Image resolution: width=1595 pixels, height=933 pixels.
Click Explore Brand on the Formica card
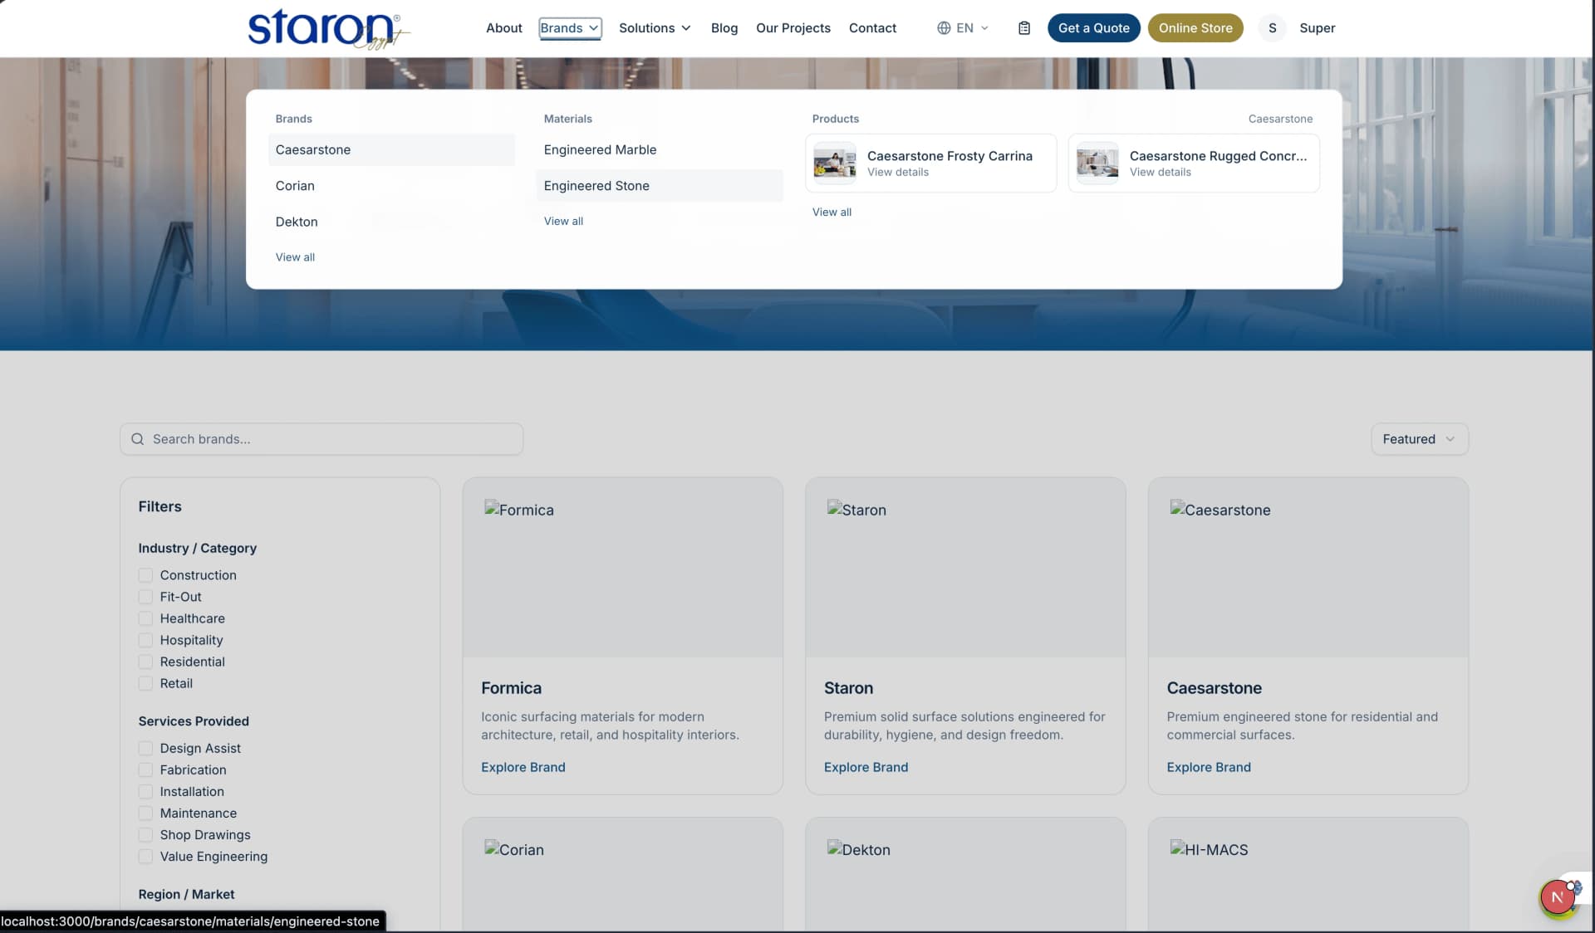(x=523, y=767)
